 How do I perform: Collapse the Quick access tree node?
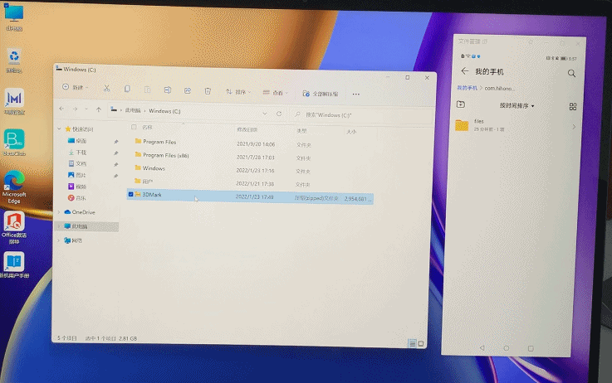(59, 128)
